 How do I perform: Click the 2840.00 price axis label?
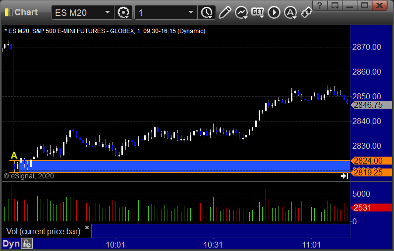[367, 121]
